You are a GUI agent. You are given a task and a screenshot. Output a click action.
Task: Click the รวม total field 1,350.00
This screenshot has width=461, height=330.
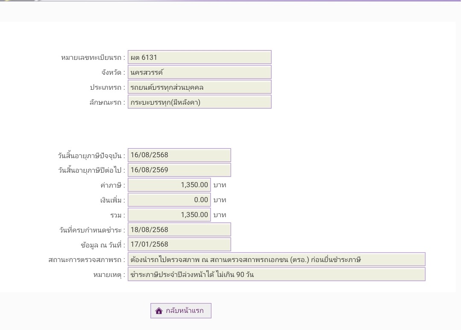169,215
